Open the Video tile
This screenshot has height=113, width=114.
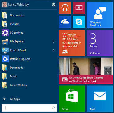point(79,8)
